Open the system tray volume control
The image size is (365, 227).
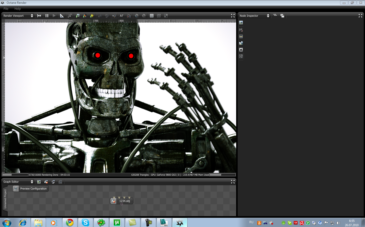338,223
